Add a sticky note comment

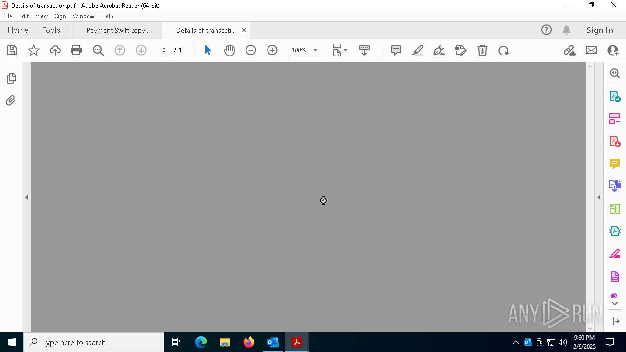(x=396, y=50)
